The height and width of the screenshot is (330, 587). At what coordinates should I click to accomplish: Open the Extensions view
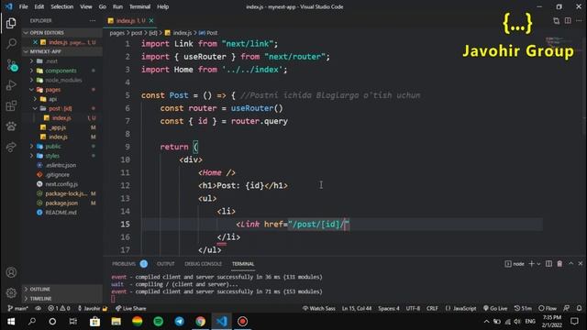pos(11,106)
